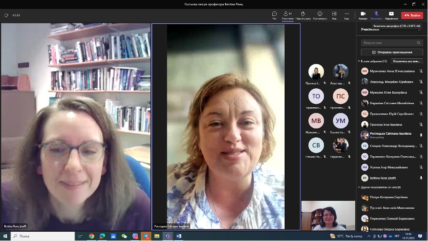Viewport: 428px width, 241px height.
Task: Open WeChat from taskbar
Action: [124, 236]
